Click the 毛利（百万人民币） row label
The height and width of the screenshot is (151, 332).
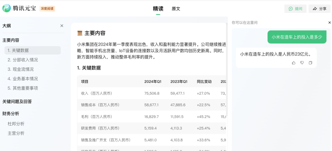pos(97,117)
